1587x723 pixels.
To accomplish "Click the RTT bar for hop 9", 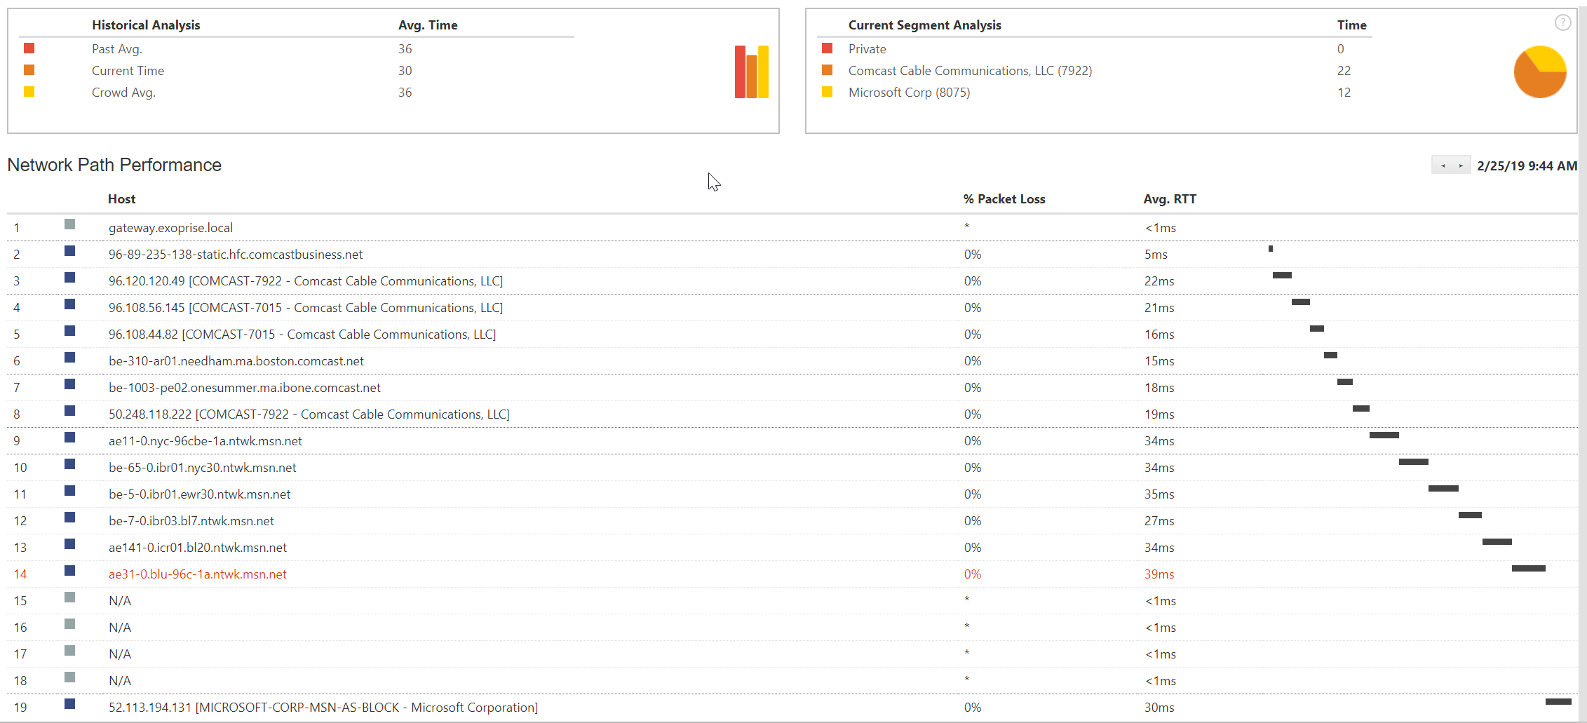I will (1384, 435).
